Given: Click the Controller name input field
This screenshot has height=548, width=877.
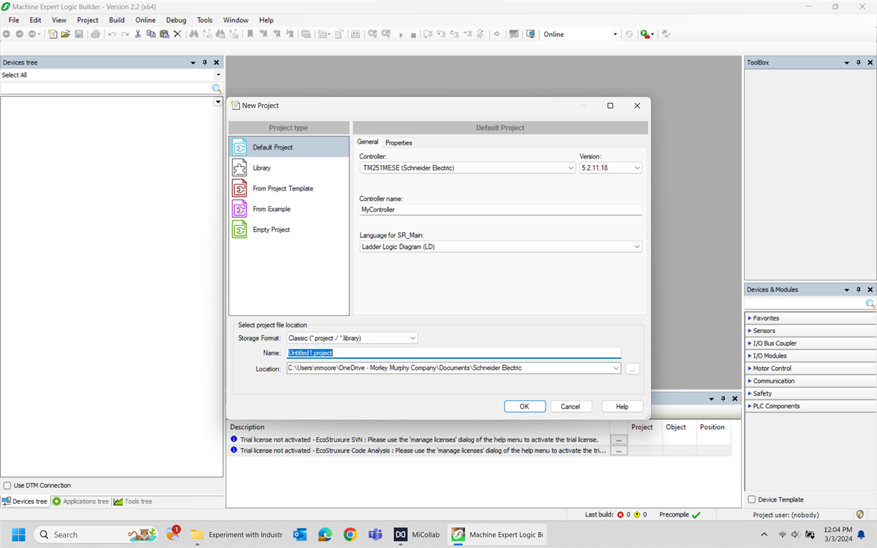Looking at the screenshot, I should click(501, 210).
